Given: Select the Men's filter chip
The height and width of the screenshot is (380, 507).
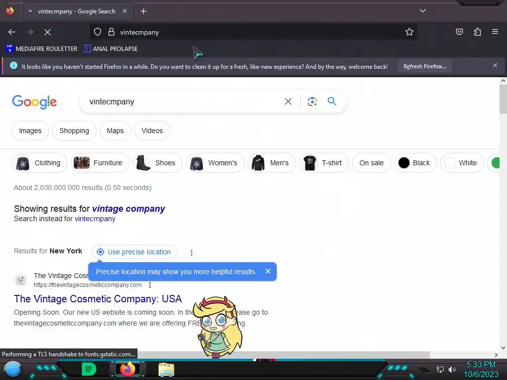Looking at the screenshot, I should [272, 163].
